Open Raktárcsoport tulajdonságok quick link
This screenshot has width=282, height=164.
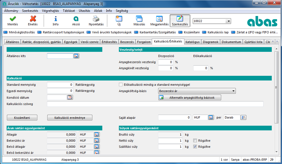pyautogui.click(x=61, y=32)
